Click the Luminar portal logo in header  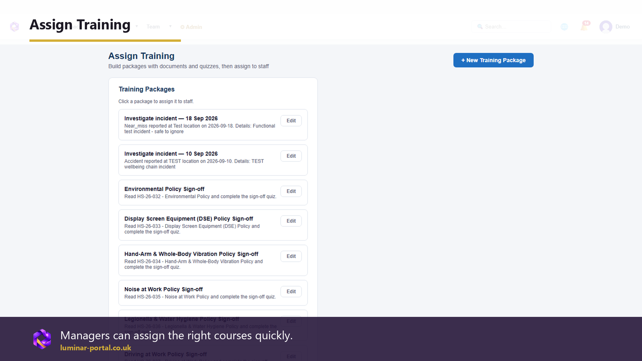coord(14,27)
